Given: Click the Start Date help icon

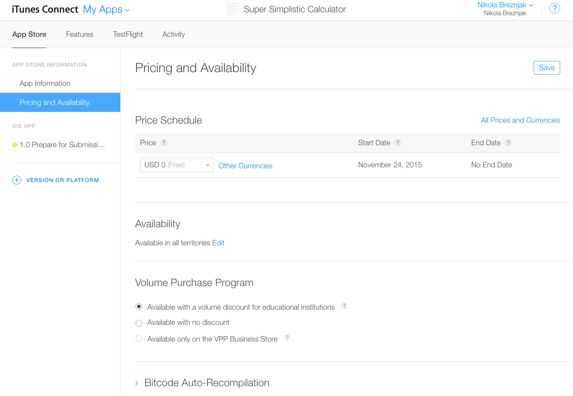Looking at the screenshot, I should 398,143.
